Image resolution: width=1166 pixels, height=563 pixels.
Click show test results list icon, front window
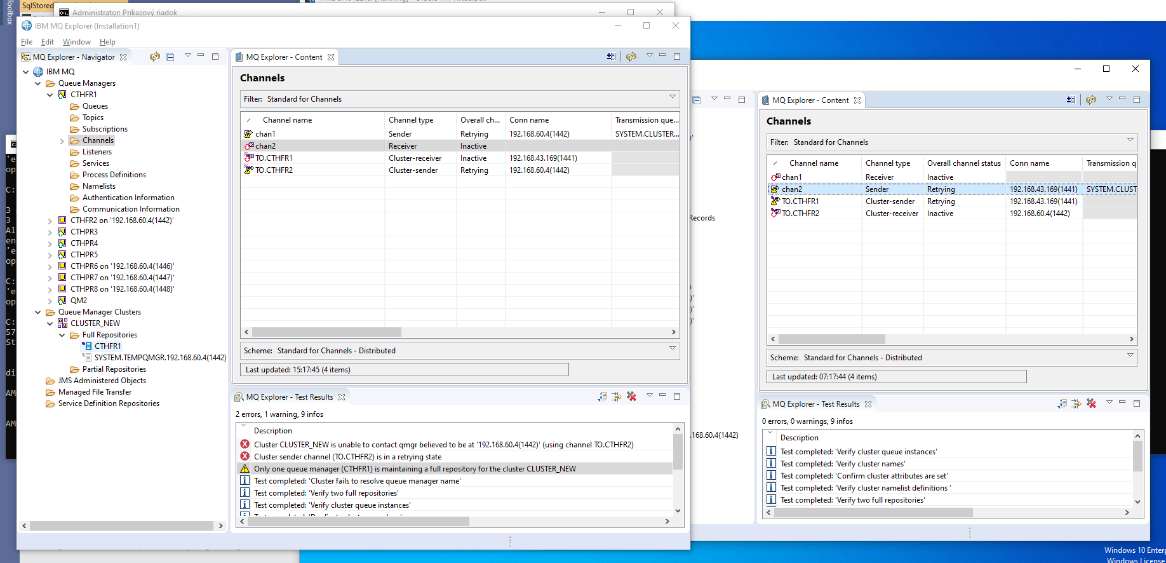pos(603,397)
